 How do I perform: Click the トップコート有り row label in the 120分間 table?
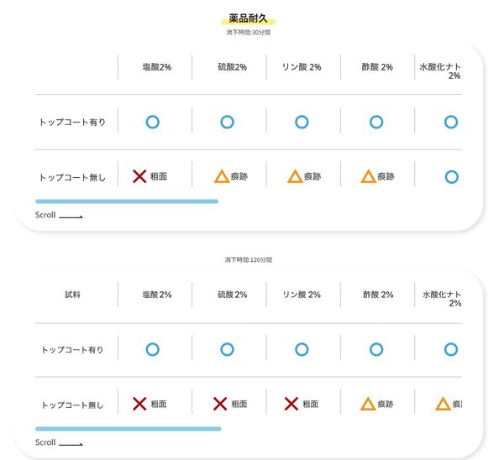tap(72, 350)
